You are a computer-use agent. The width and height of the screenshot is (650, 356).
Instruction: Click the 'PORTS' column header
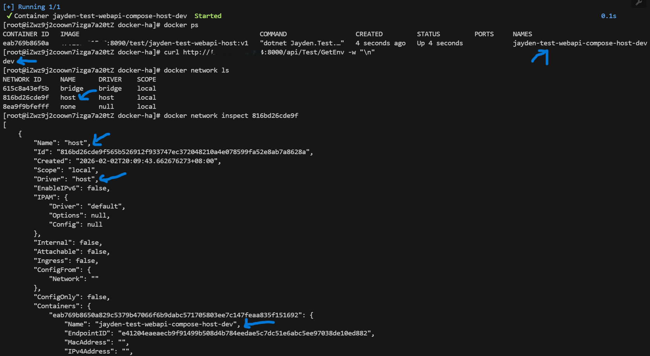pyautogui.click(x=484, y=34)
